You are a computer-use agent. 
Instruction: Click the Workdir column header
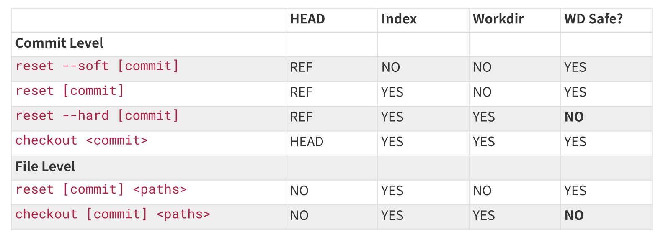498,19
